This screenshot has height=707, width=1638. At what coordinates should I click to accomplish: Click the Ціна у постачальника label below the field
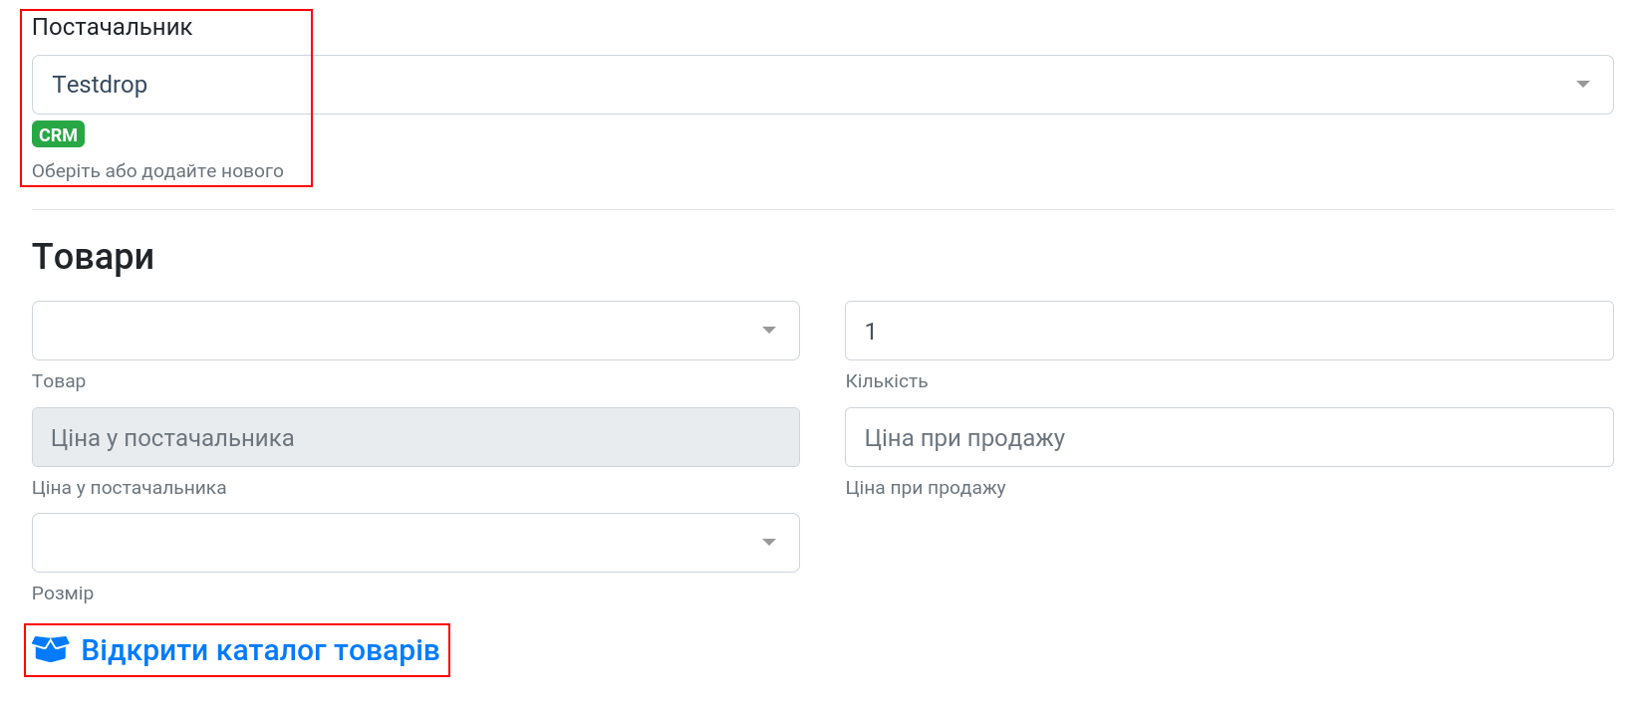[130, 488]
